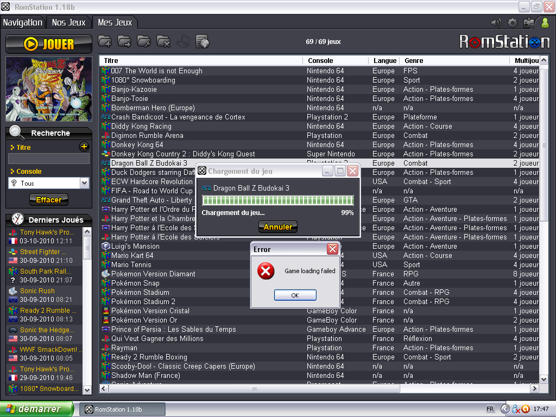This screenshot has height=417, width=556.
Task: Click the list with globe icon
Action: point(203,41)
